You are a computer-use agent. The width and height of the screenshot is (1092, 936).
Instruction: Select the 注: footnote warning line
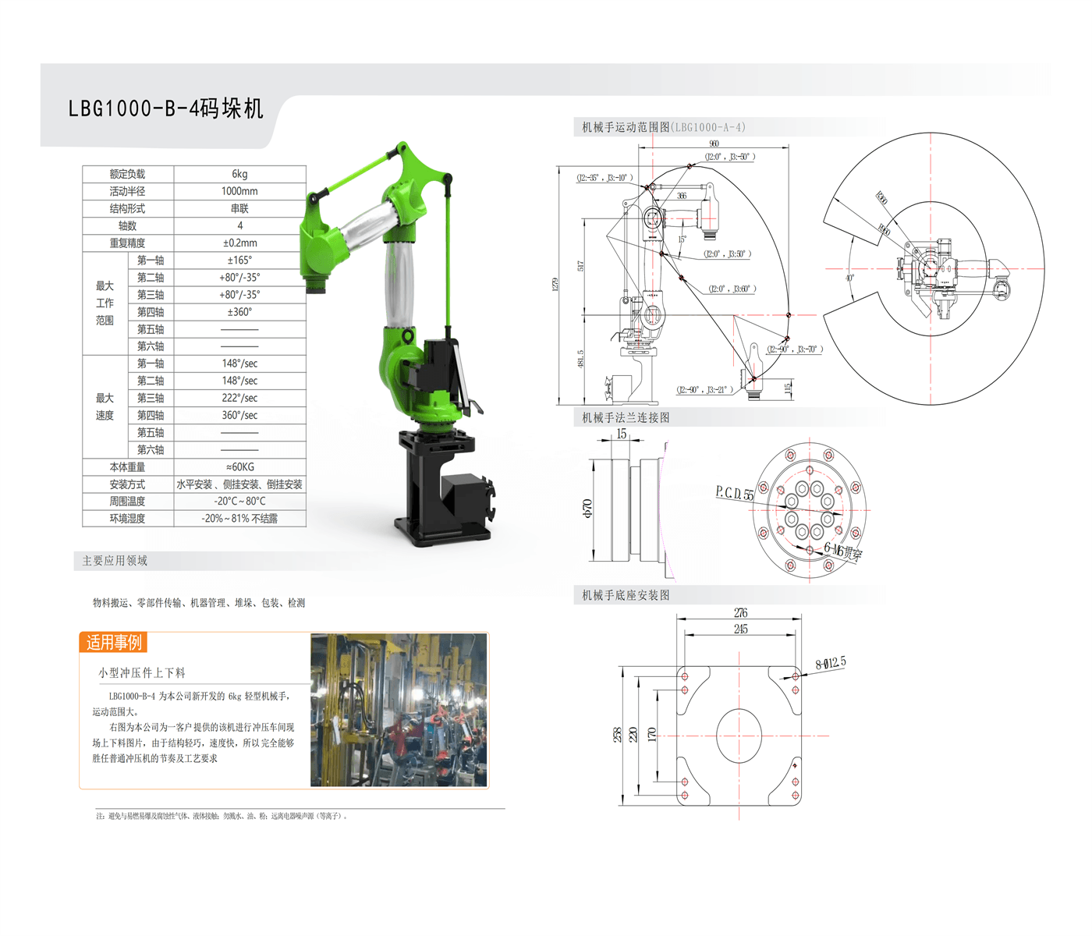[x=222, y=816]
